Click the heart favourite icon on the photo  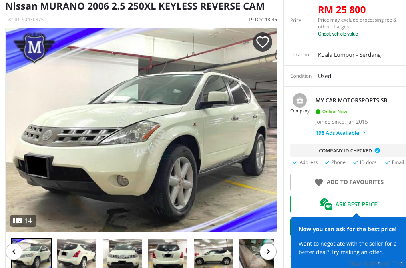coord(262,42)
